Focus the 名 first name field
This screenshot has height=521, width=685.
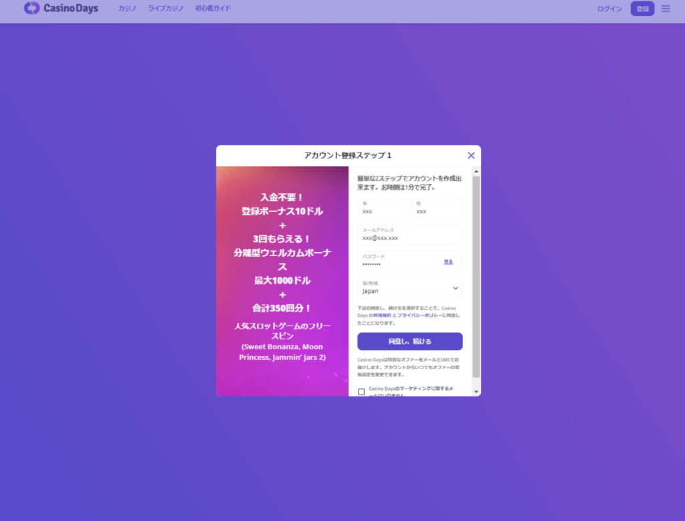click(x=383, y=208)
